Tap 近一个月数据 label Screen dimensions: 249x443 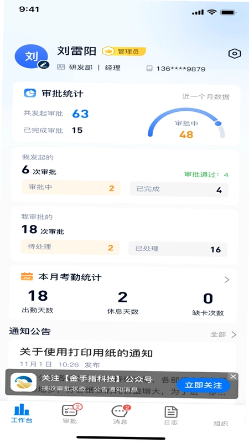206,97
